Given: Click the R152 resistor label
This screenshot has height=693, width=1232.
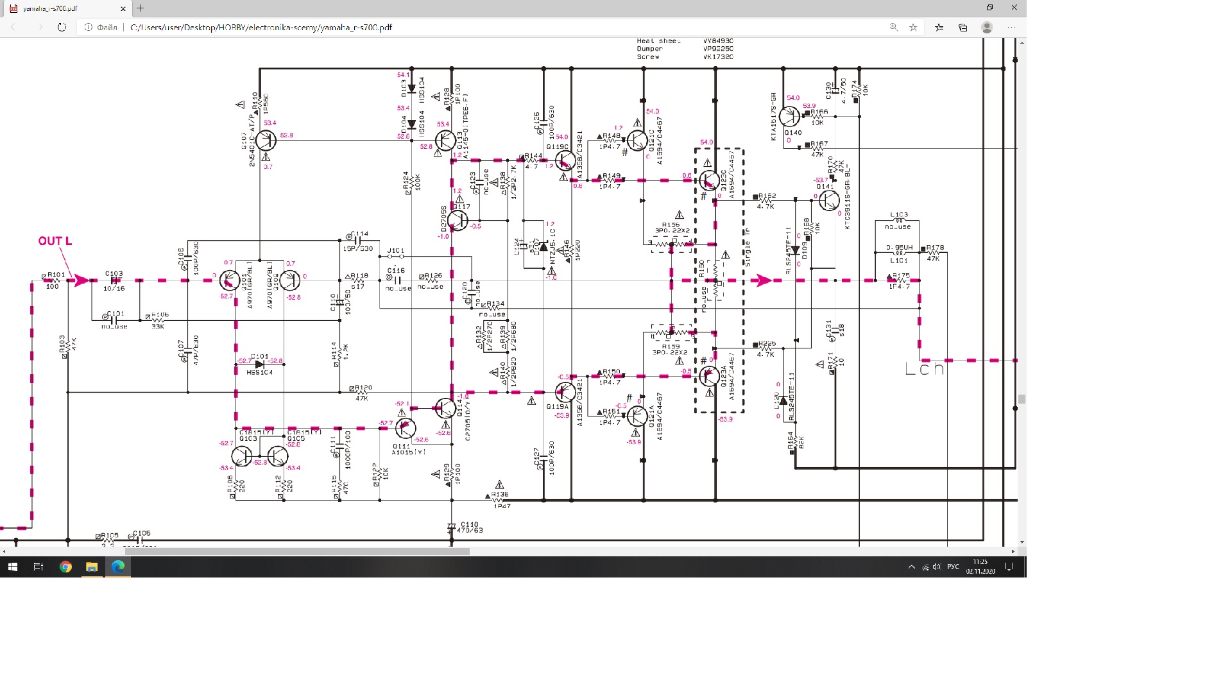Looking at the screenshot, I should 767,196.
